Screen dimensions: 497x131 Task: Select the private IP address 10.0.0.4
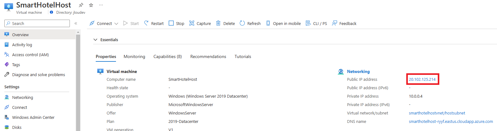click(416, 96)
